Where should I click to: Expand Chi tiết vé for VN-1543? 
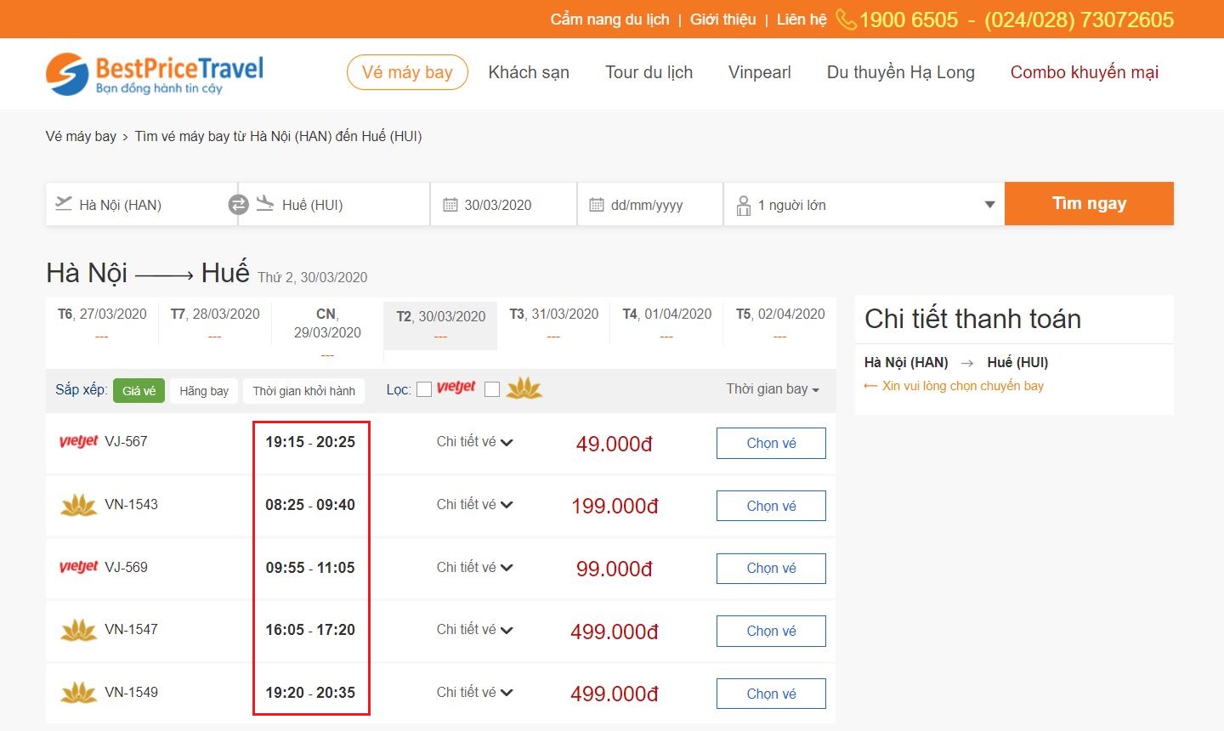click(475, 505)
